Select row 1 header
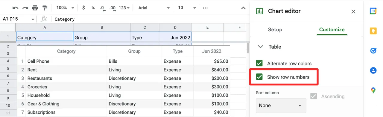Viewport: 383px width, 117px height. tap(8, 36)
